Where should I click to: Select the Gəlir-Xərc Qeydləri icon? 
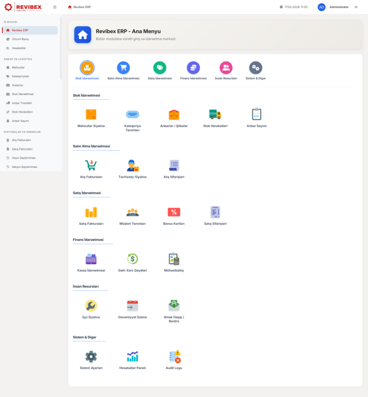pyautogui.click(x=133, y=259)
